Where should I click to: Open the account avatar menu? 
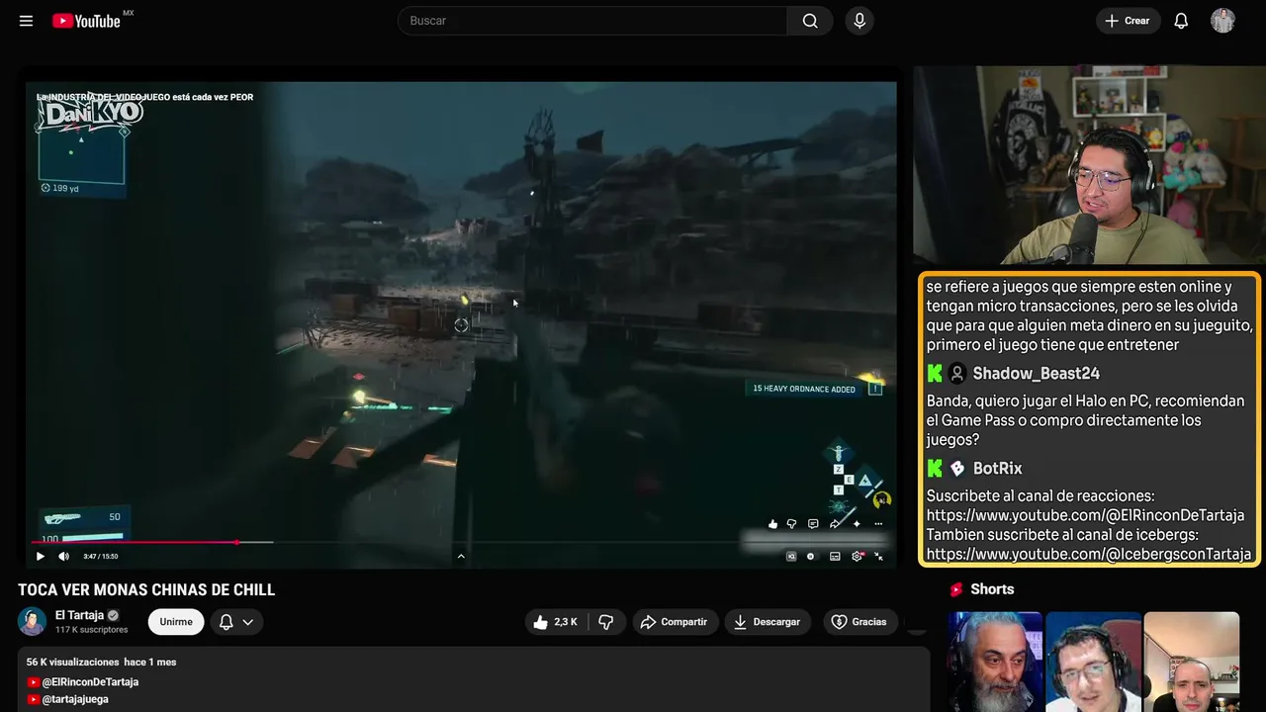[1222, 21]
